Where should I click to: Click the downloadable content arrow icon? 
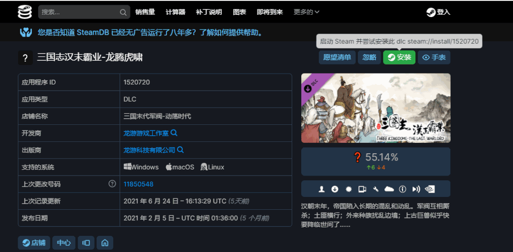click(335, 189)
